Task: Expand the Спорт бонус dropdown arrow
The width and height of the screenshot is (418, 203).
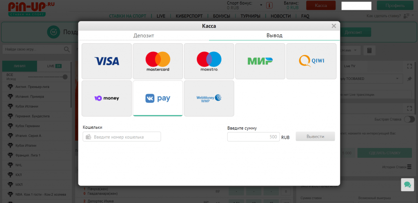Action: pos(261,5)
